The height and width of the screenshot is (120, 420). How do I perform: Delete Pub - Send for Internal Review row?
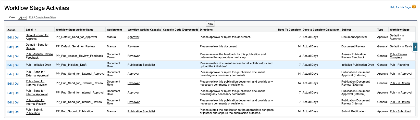pyautogui.click(x=17, y=102)
